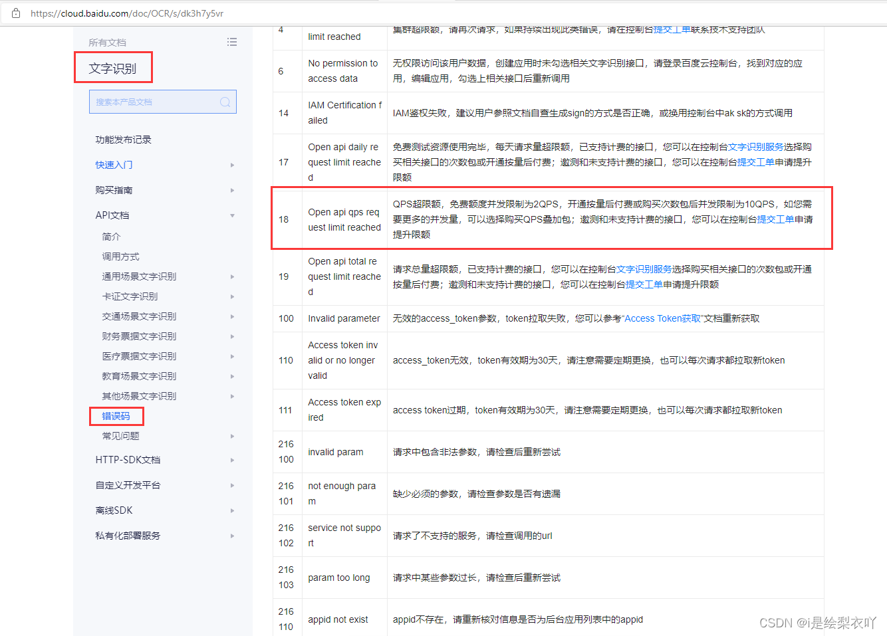Click the 'service not support' cell
Viewport: 887px width, 636px height.
click(344, 536)
